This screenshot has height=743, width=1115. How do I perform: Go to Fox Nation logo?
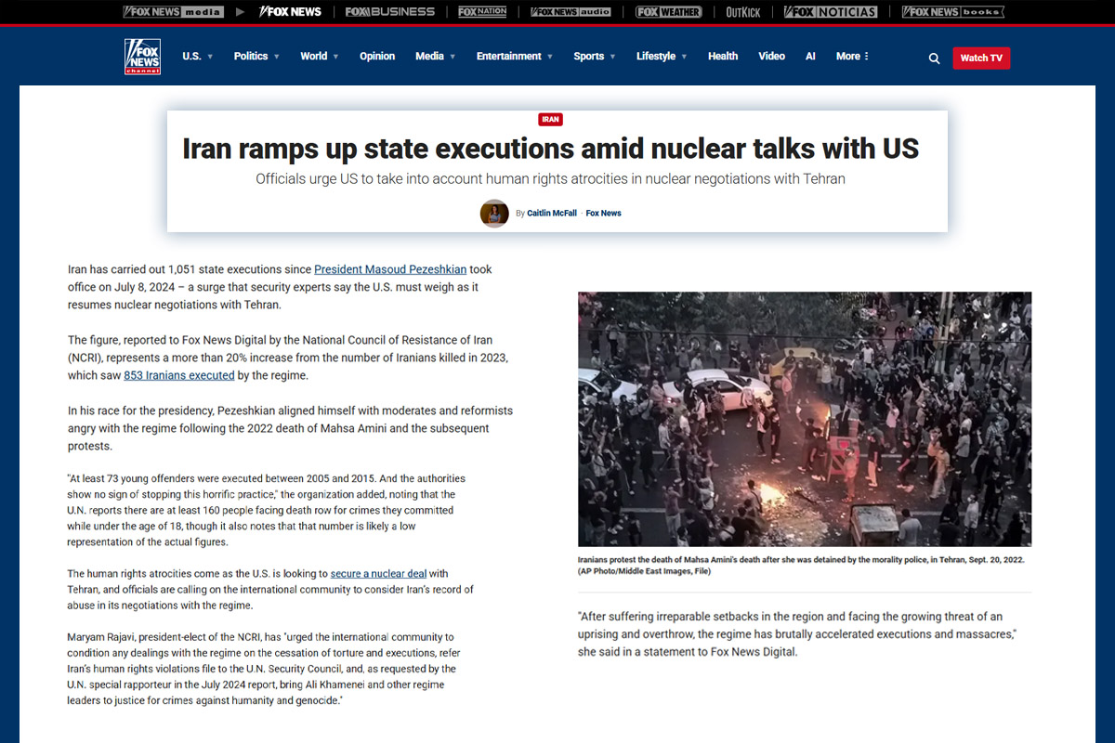(482, 12)
